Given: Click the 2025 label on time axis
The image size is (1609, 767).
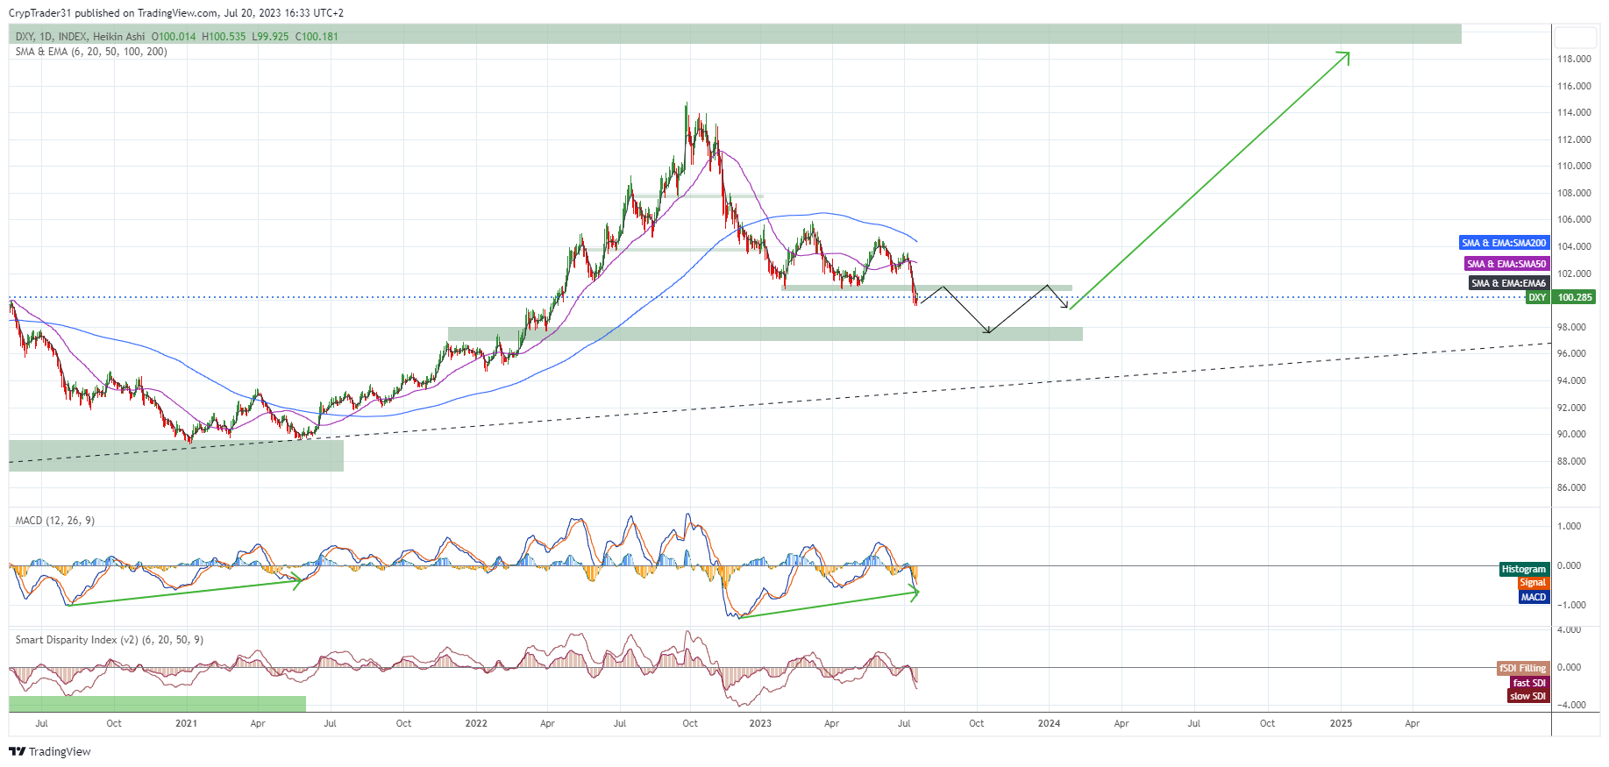Looking at the screenshot, I should [1341, 723].
